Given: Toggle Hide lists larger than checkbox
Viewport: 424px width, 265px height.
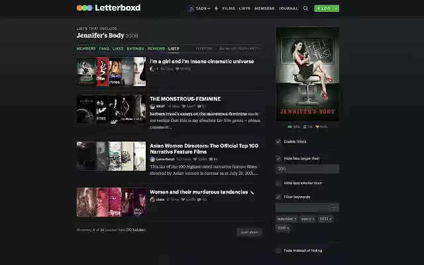Looking at the screenshot, I should pos(278,158).
